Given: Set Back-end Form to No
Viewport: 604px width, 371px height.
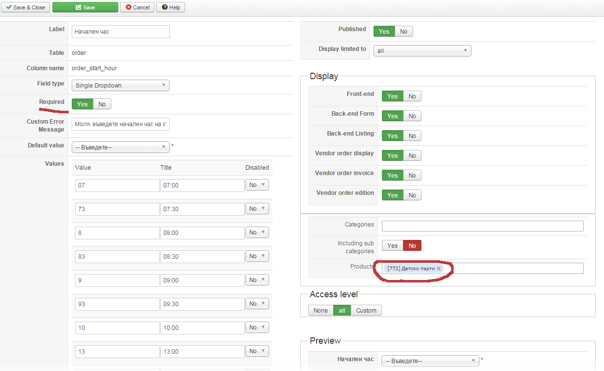Looking at the screenshot, I should (x=412, y=116).
